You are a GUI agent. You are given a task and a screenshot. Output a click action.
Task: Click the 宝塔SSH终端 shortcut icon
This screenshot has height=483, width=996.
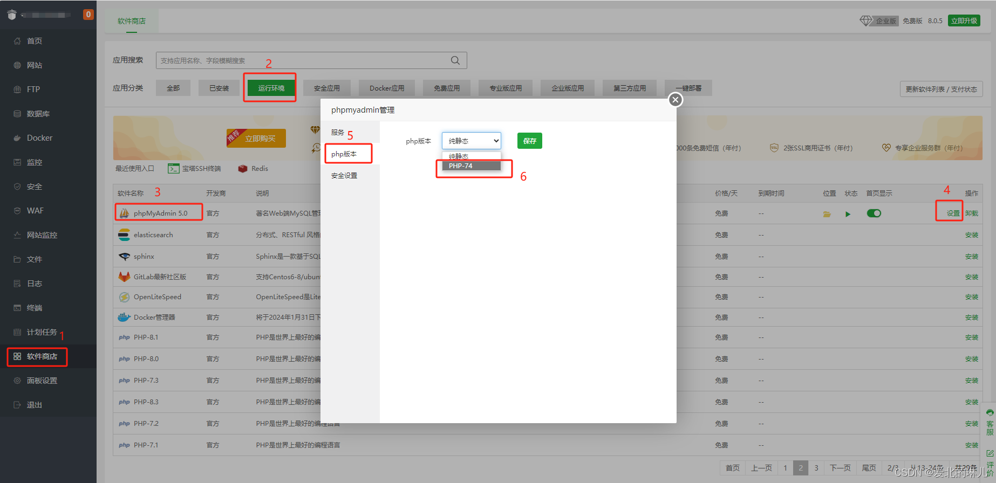(x=174, y=169)
